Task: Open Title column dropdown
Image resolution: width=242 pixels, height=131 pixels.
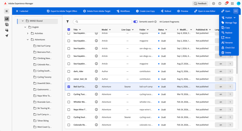Action: coord(80,30)
